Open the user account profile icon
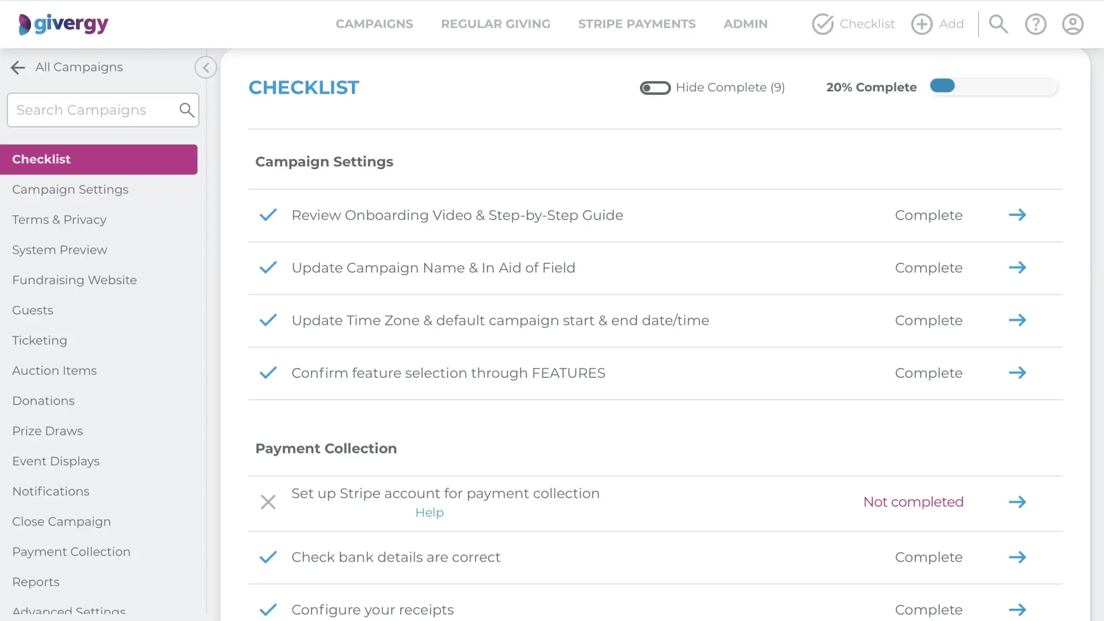Viewport: 1104px width, 621px height. click(1072, 24)
